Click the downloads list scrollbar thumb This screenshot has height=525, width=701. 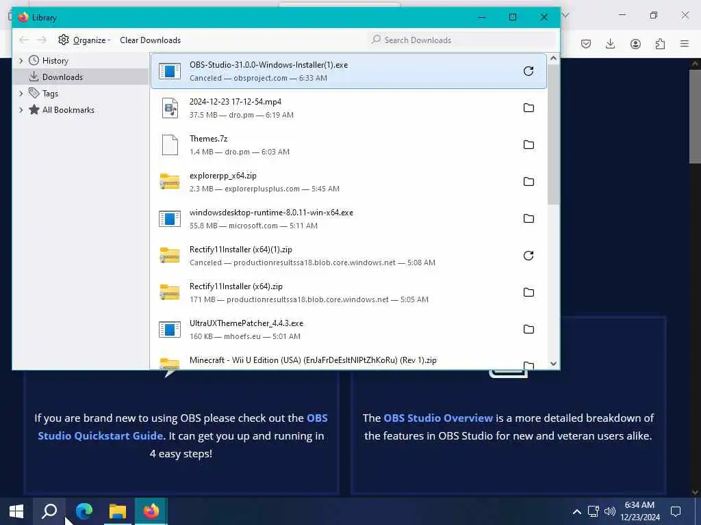click(x=553, y=135)
